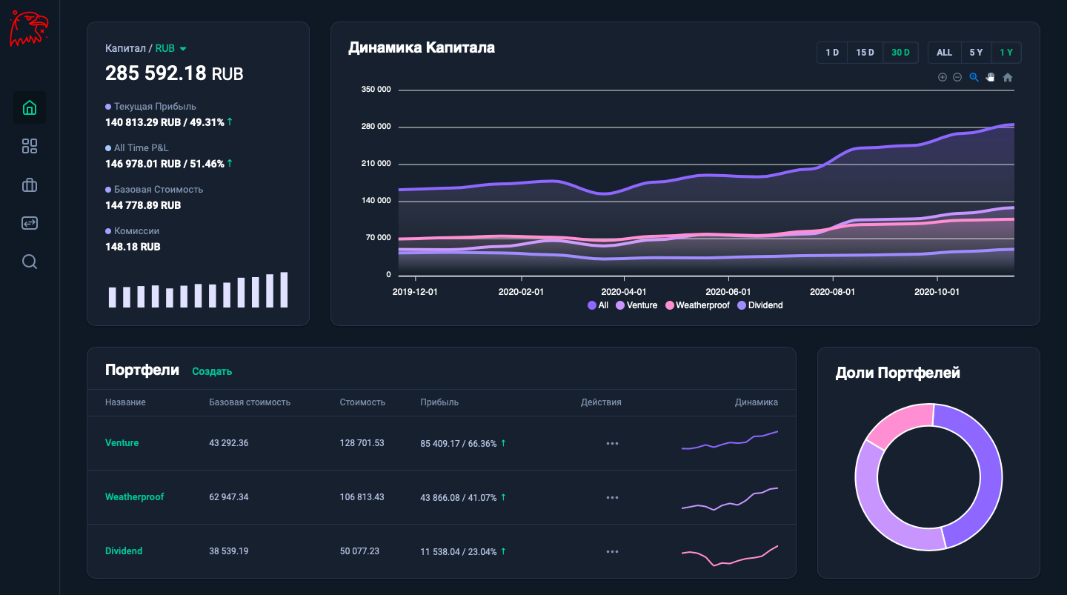The image size is (1067, 595).
Task: Switch chart range to 5 Y
Action: (976, 53)
